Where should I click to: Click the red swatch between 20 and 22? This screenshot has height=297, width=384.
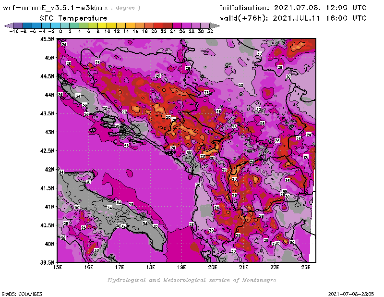coord(158,25)
